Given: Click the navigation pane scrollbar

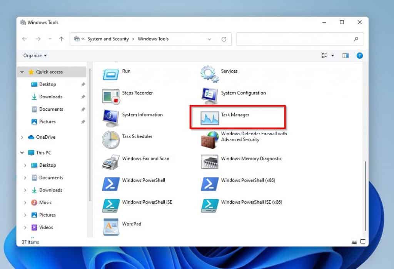Looking at the screenshot, I should (90, 135).
